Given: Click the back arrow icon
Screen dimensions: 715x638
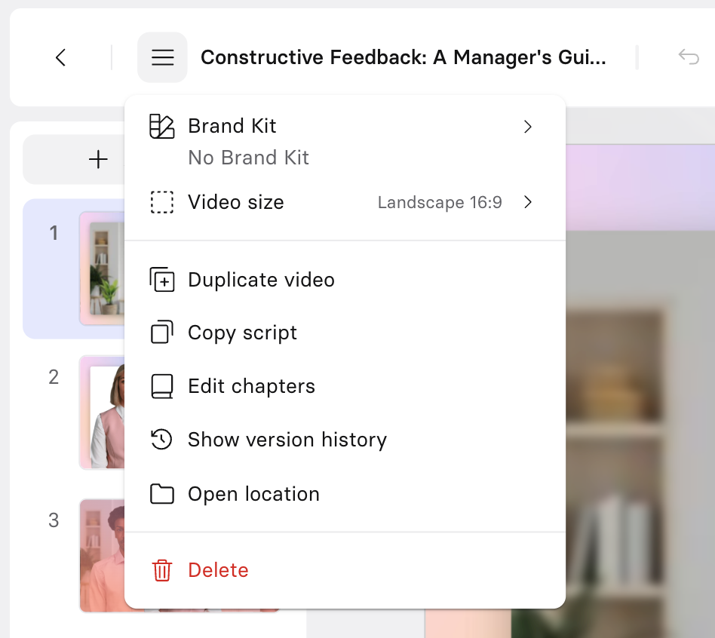Looking at the screenshot, I should click(x=60, y=57).
